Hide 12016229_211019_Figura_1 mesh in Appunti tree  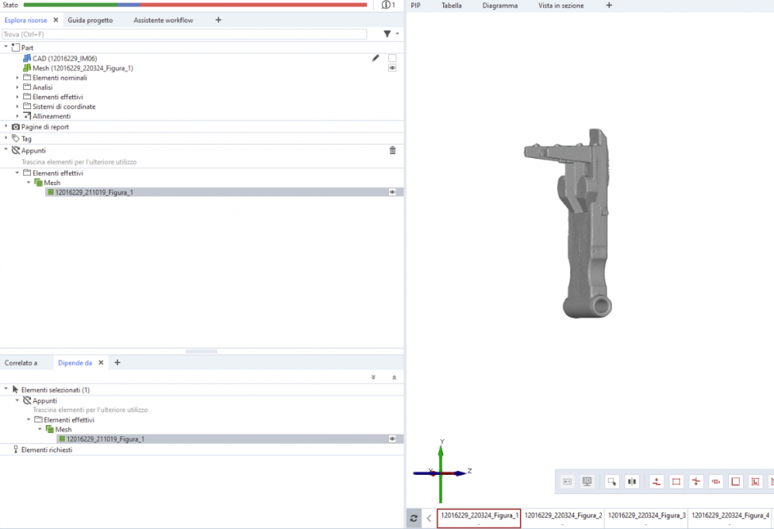pyautogui.click(x=392, y=192)
